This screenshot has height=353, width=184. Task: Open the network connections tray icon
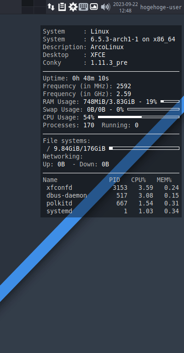(x=51, y=7)
